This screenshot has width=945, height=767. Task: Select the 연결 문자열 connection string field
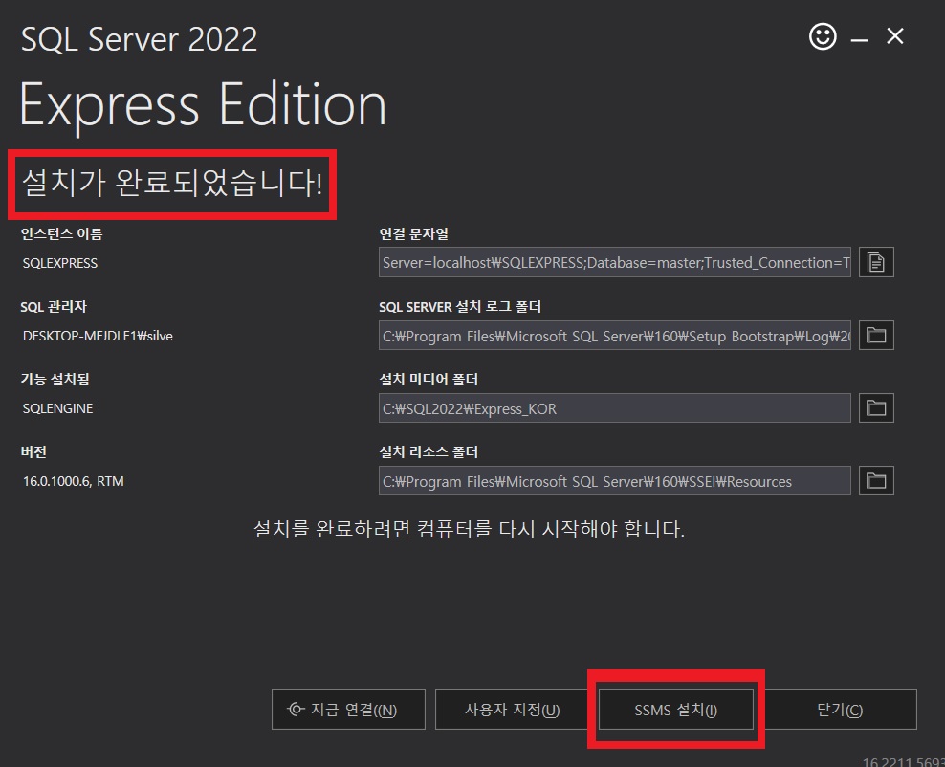tap(612, 262)
